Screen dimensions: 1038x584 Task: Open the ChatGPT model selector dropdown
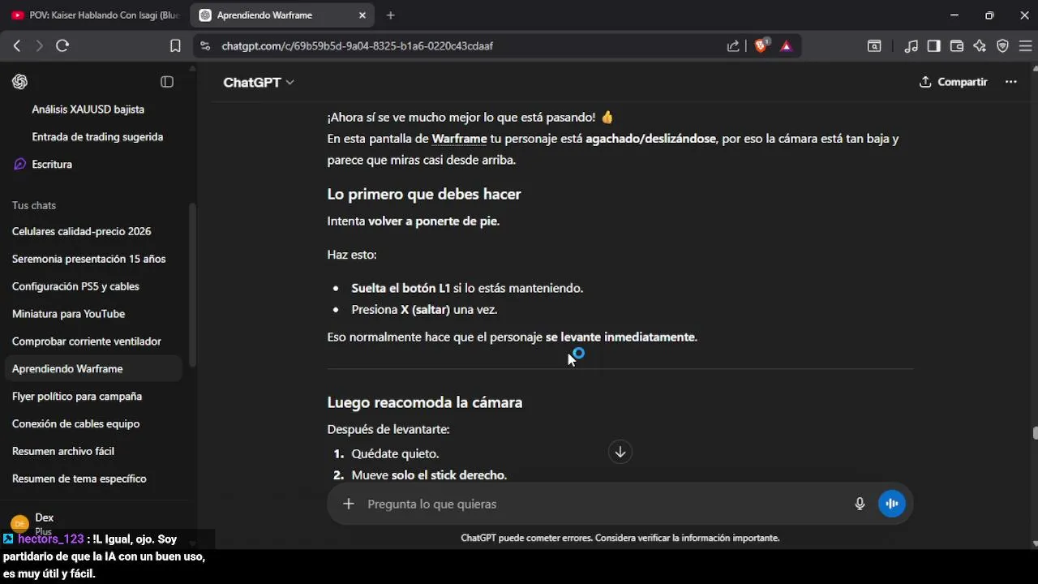click(259, 82)
